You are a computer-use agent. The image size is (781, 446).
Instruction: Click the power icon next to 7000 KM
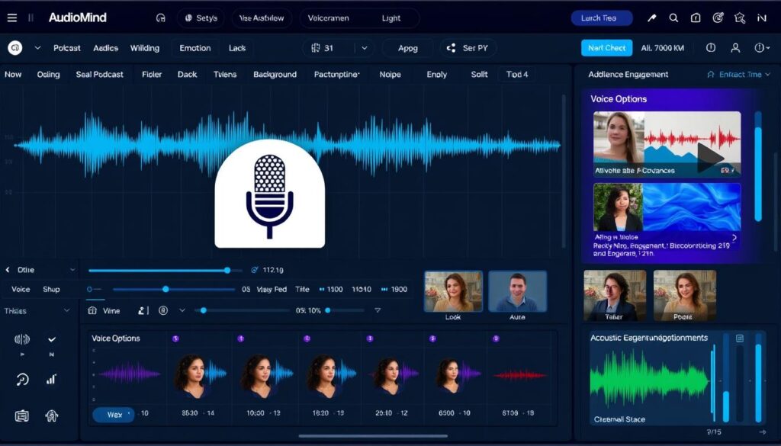pos(711,48)
